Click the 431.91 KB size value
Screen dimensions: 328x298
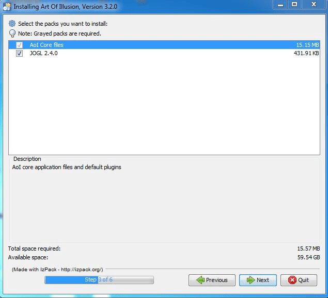coord(306,53)
